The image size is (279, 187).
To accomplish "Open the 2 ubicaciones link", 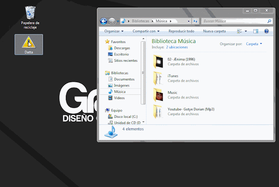I will pos(177,47).
